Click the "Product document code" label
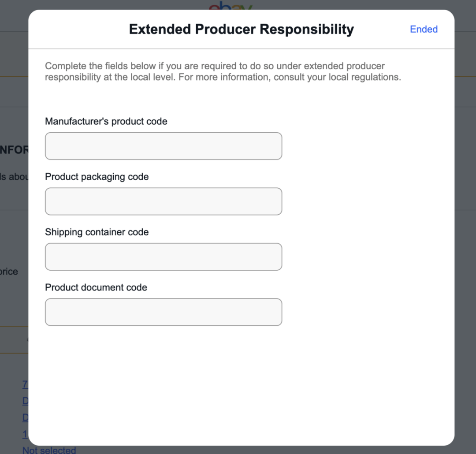 [x=96, y=287]
